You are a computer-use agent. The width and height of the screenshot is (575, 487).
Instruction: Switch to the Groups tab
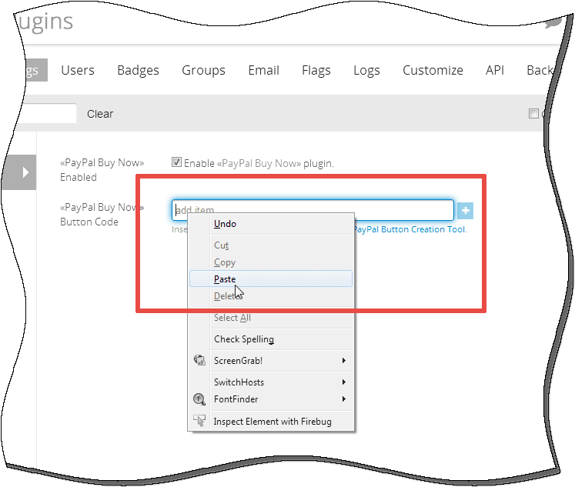[203, 70]
